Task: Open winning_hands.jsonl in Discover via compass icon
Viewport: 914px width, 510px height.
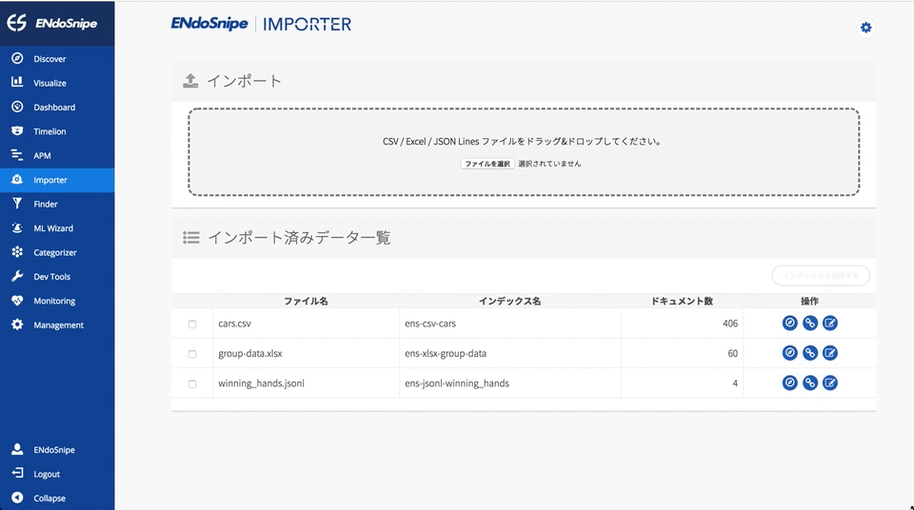Action: coord(790,382)
